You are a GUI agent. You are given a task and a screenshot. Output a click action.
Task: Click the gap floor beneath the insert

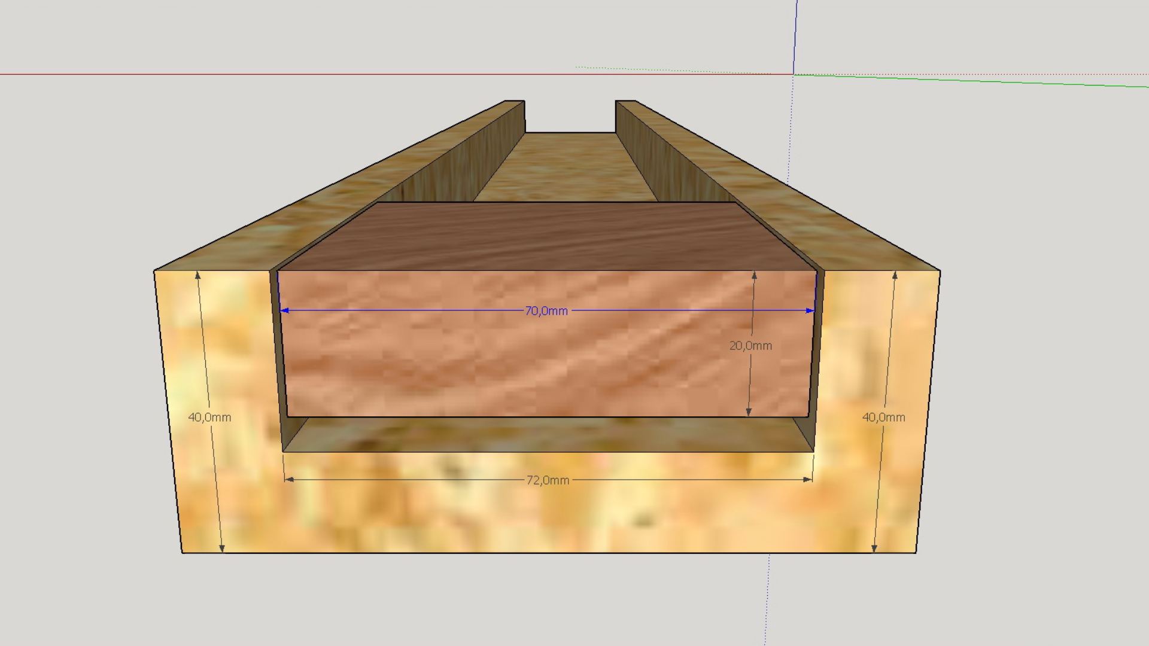click(x=548, y=435)
